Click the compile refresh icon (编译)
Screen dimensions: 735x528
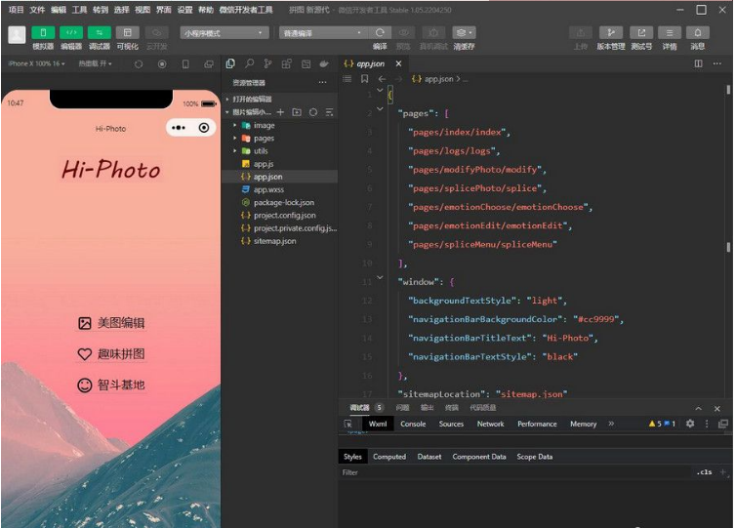point(380,33)
